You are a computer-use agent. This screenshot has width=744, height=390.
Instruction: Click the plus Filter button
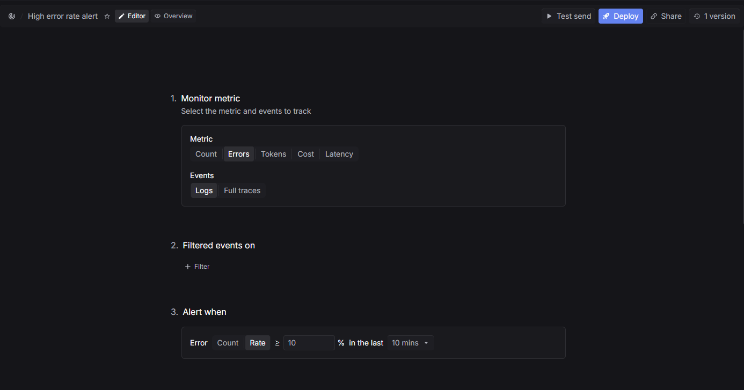click(197, 267)
